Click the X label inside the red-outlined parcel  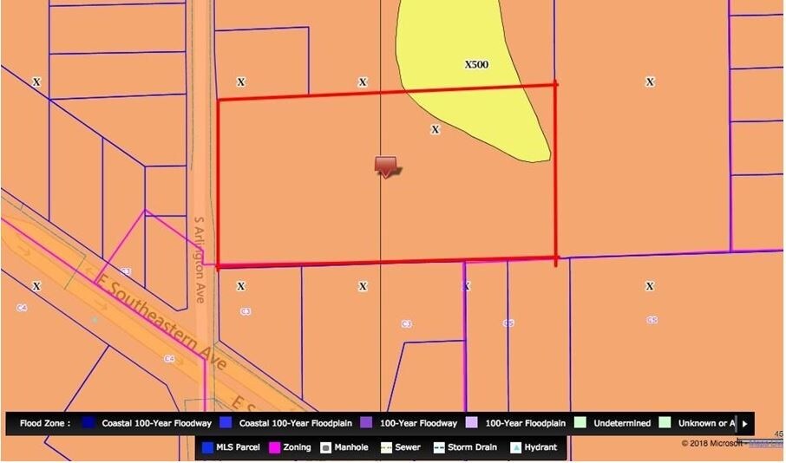click(436, 129)
